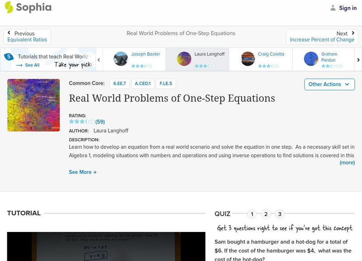
Task: Click the left arrow beside Previous
Action: pos(9,33)
